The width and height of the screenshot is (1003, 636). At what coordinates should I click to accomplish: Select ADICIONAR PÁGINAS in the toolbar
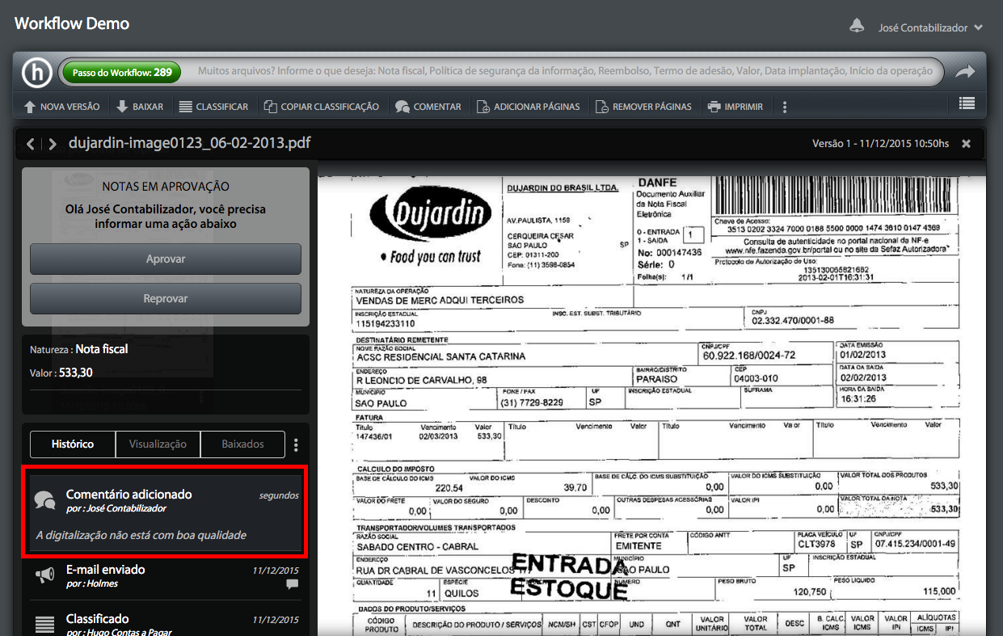tap(528, 106)
